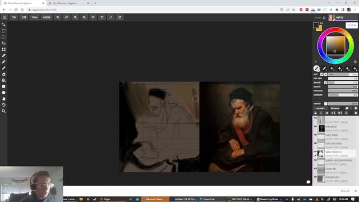The image size is (359, 202).
Task: Select the hand pan tool
Action: 4,99
